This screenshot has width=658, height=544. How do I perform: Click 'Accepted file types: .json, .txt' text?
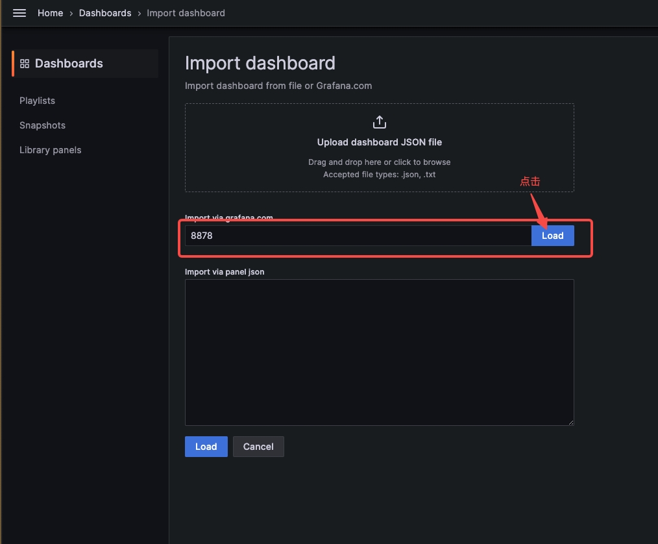click(380, 175)
